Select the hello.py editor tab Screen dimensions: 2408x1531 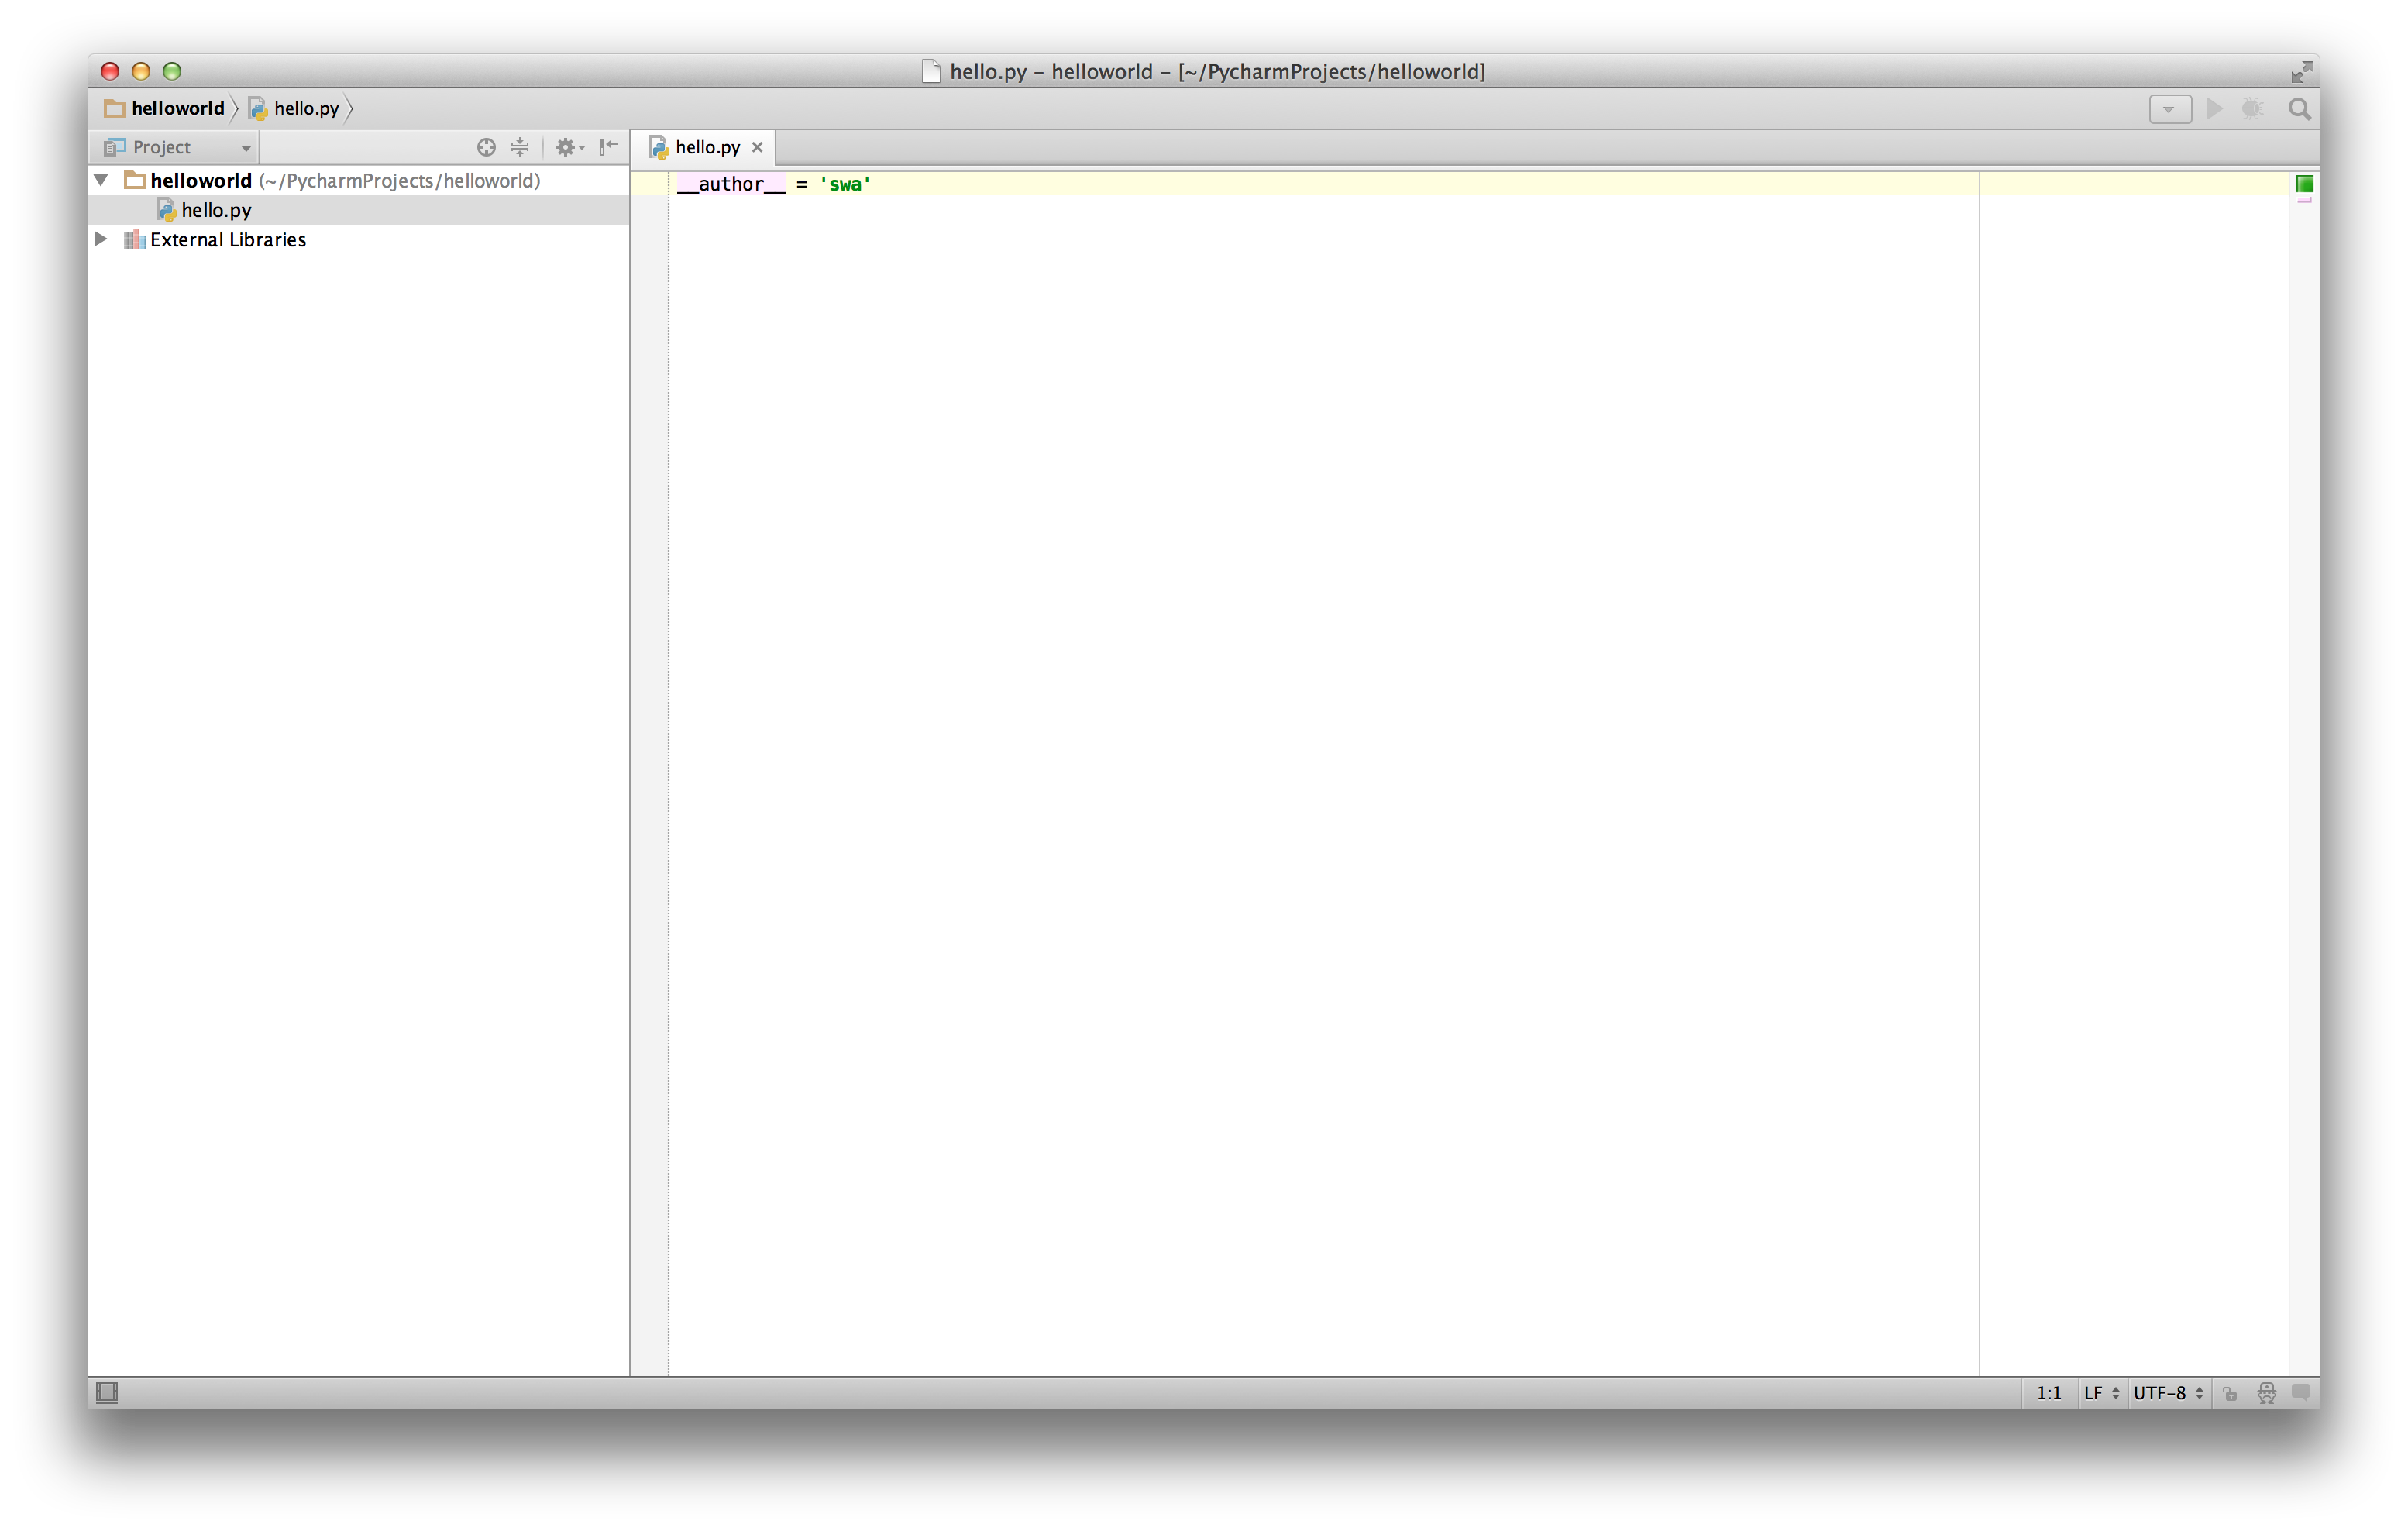pyautogui.click(x=706, y=147)
